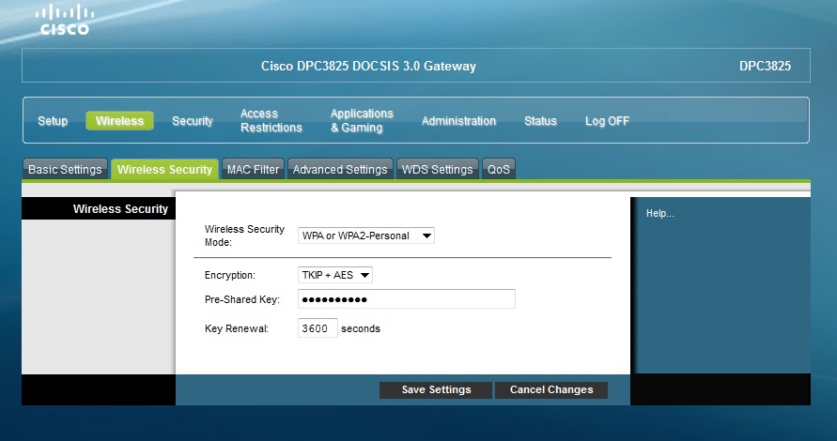Open the Advanced Settings tab
Viewport: 837px width, 441px height.
[x=340, y=169]
